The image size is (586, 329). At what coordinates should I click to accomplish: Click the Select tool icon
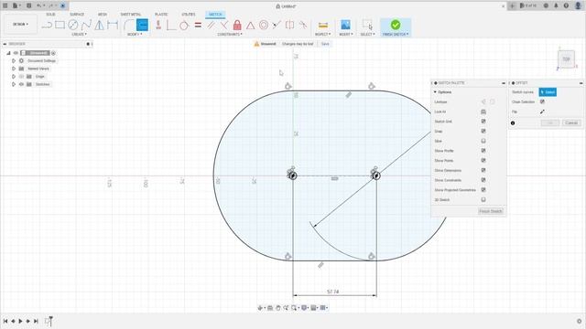pos(367,25)
